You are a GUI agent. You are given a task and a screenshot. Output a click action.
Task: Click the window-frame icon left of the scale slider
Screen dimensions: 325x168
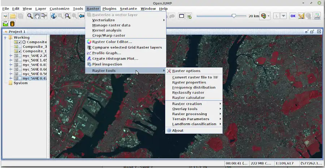pyautogui.click(x=182, y=16)
